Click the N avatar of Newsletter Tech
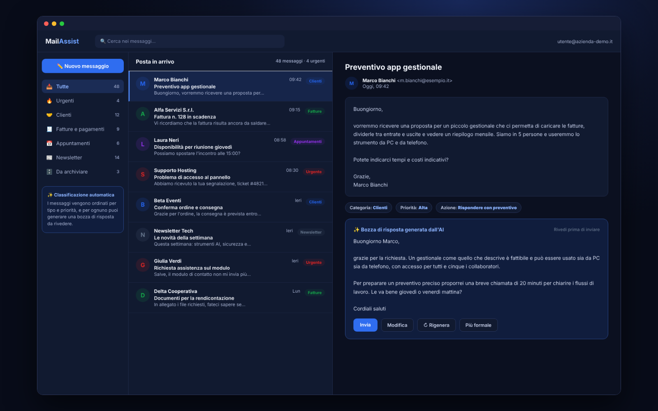This screenshot has height=411, width=658. tap(143, 235)
